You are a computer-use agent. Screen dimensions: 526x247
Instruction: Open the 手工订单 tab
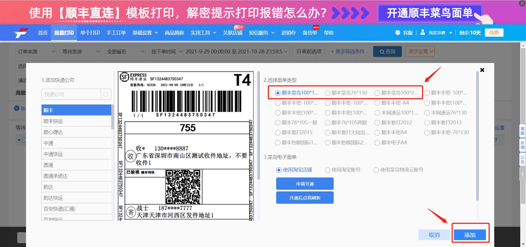116,33
